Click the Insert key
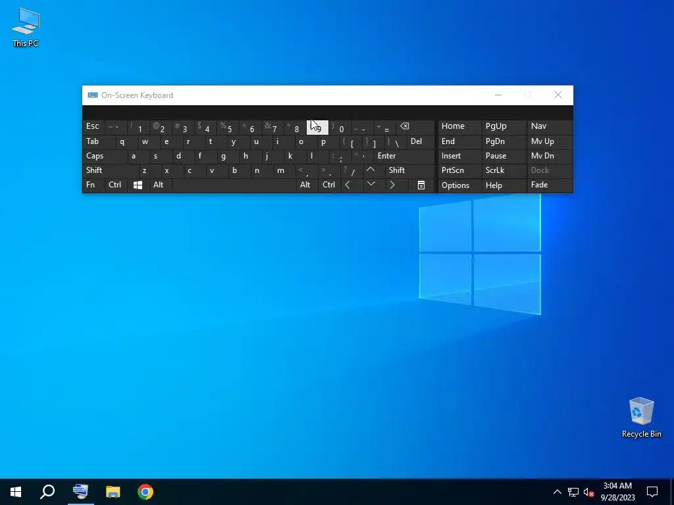Viewport: 674px width, 505px height. click(x=459, y=156)
